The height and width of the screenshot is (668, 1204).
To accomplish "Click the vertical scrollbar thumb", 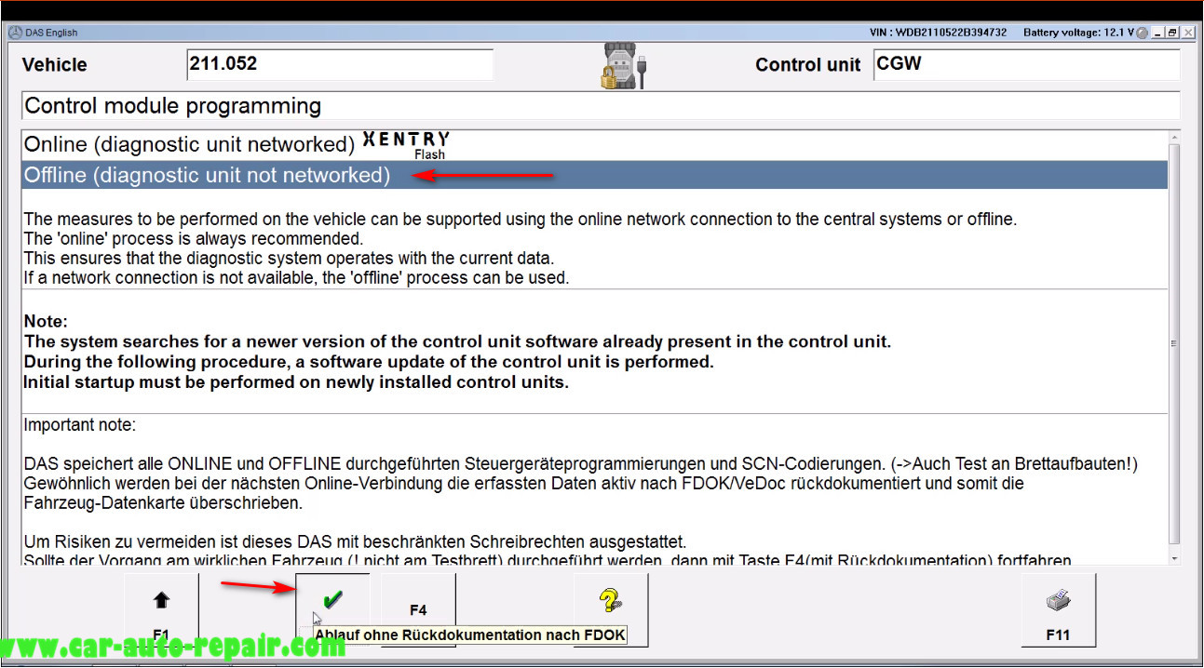I will pos(1173,344).
